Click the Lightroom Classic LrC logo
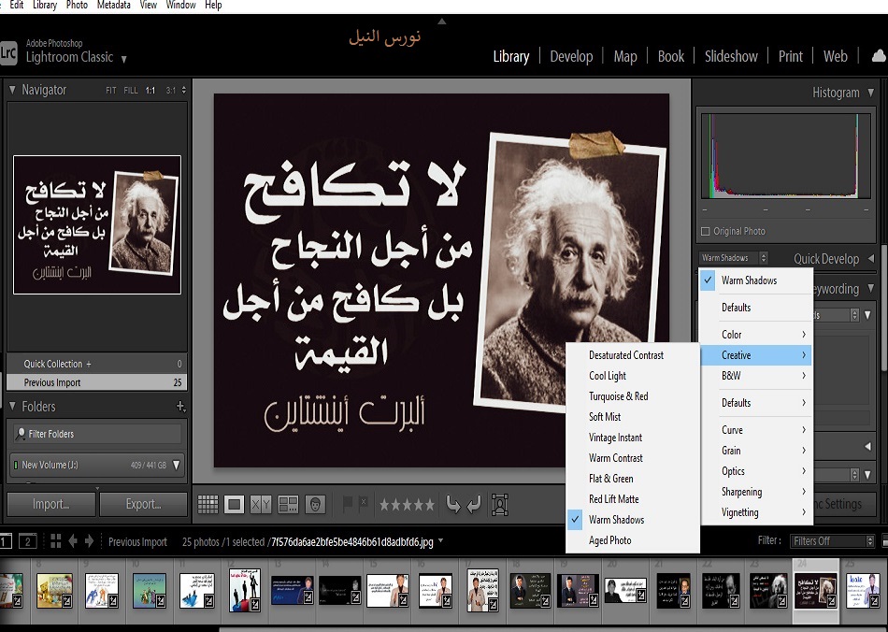 [x=8, y=53]
